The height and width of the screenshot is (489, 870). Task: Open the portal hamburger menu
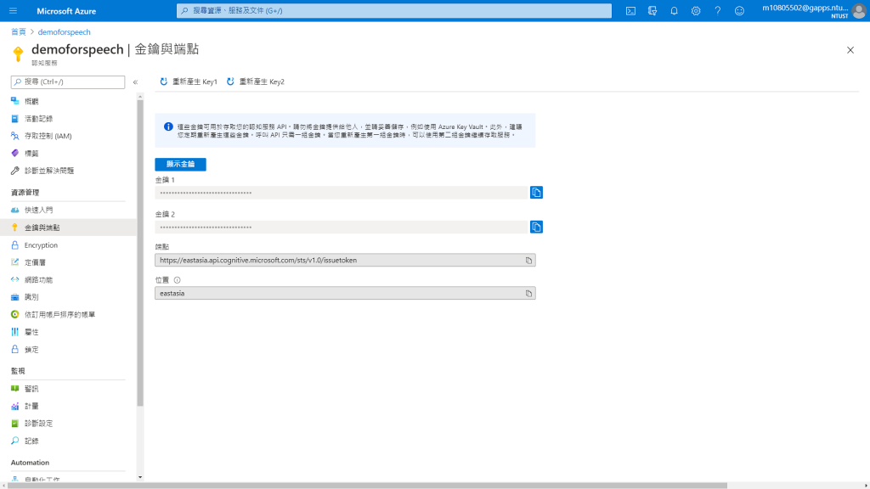[x=14, y=10]
